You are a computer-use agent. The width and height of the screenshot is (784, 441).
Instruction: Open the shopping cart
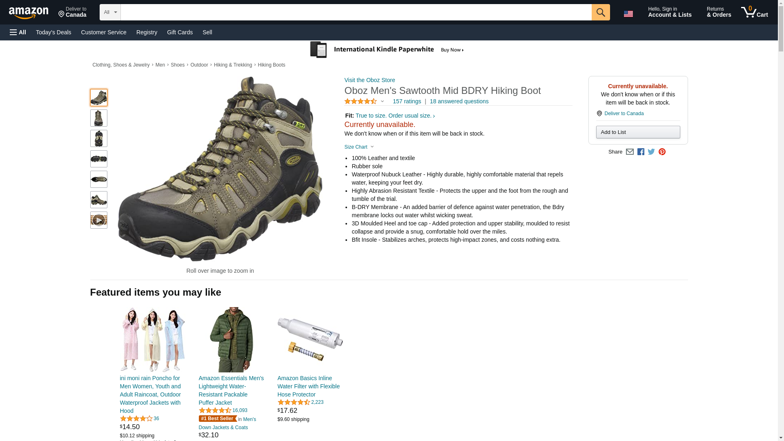click(x=754, y=12)
